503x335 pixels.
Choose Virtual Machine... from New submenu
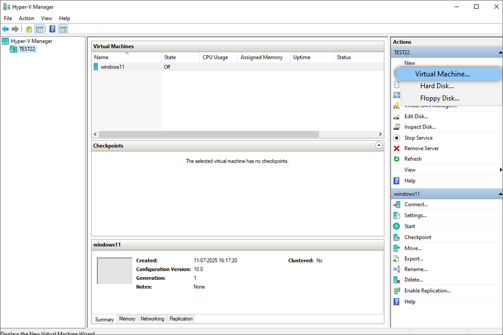pos(448,74)
